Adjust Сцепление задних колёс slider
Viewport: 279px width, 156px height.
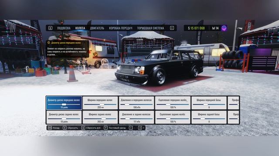coord(173,119)
